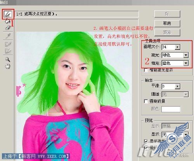
Task: Click the 平滑 value field
Action: (168, 86)
